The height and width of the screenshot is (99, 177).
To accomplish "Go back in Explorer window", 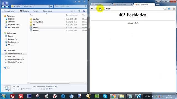I will pyautogui.click(x=3, y=6).
